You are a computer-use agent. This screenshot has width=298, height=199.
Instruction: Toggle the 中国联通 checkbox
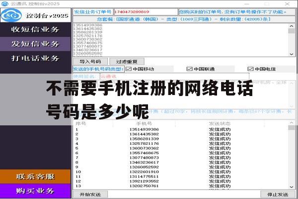[x=190, y=69]
